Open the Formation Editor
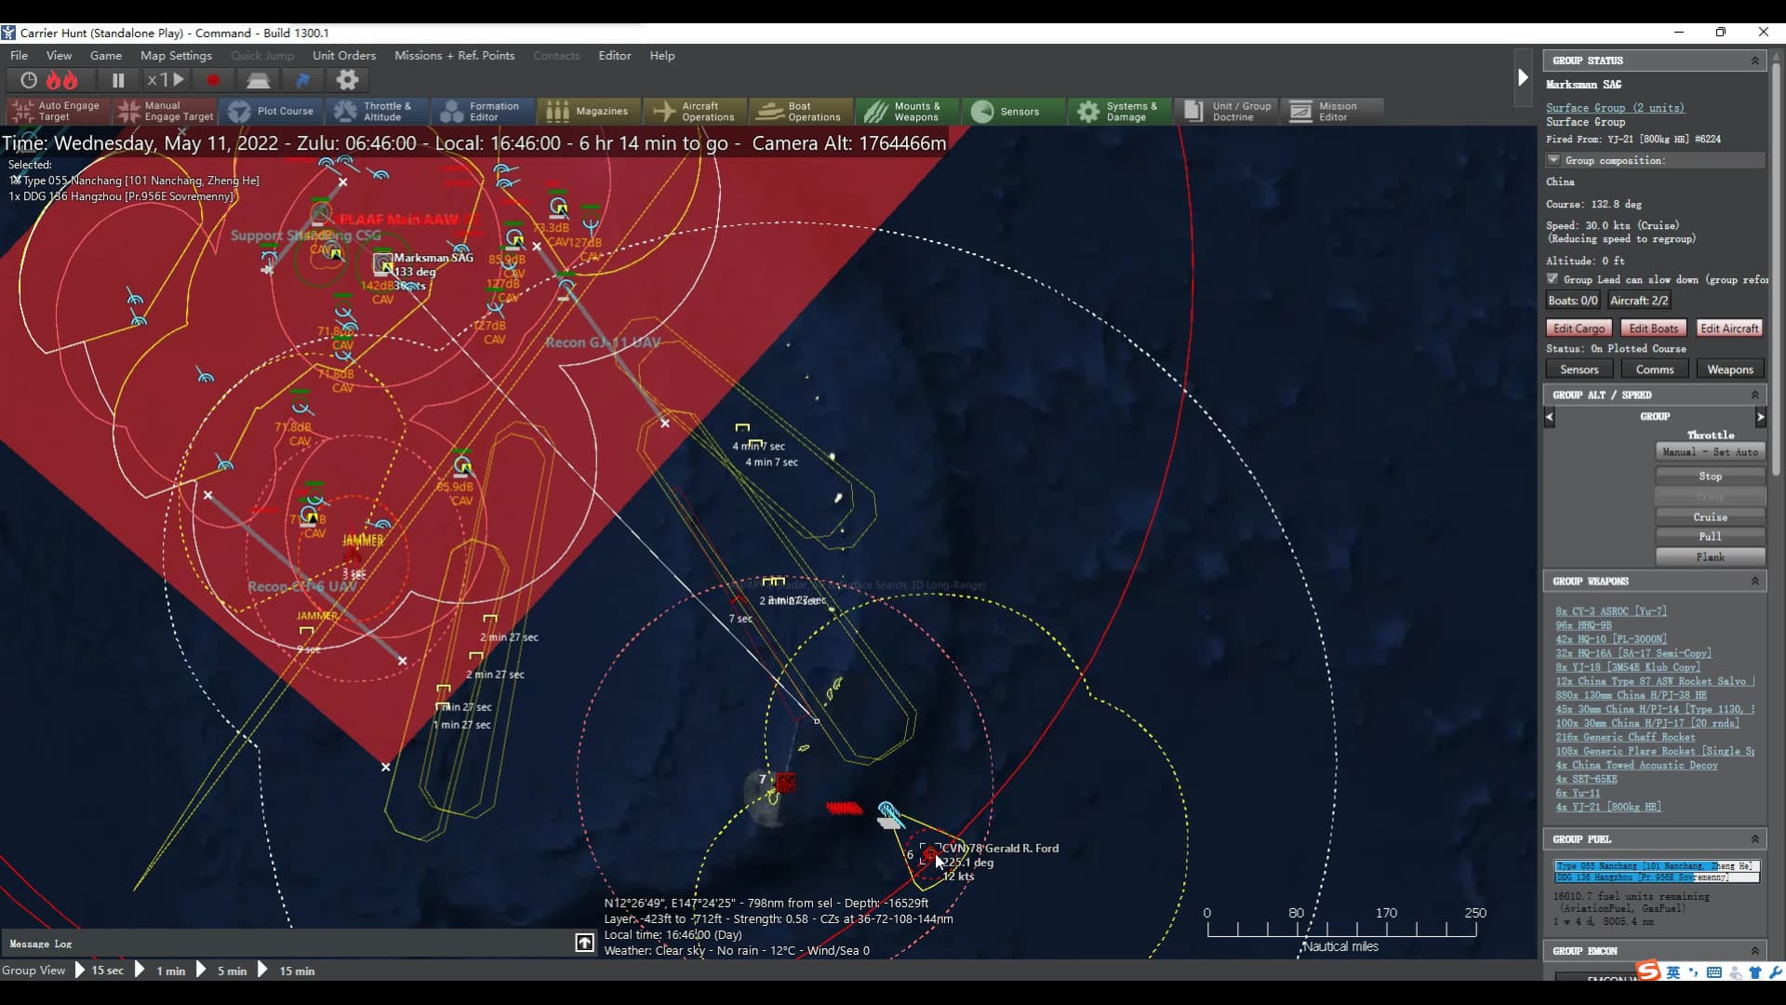Image resolution: width=1786 pixels, height=1005 pixels. click(484, 112)
